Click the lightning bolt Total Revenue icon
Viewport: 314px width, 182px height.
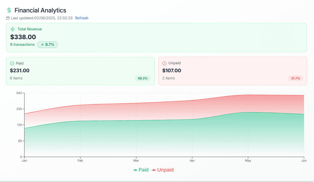[x=13, y=29]
